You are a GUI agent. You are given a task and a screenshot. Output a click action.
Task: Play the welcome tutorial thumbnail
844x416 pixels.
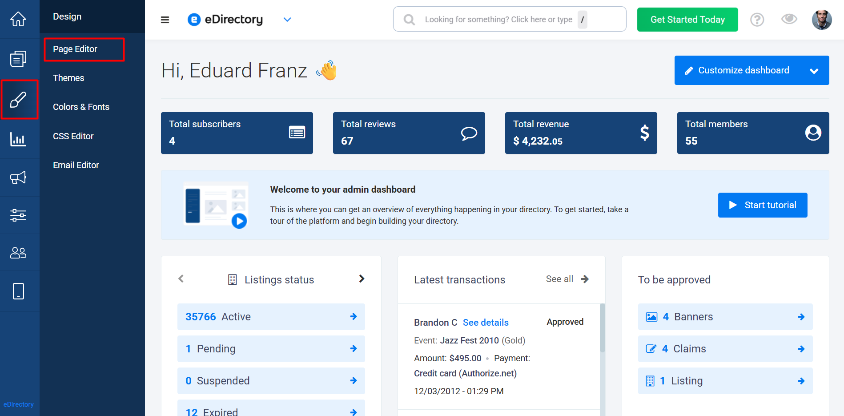click(216, 205)
